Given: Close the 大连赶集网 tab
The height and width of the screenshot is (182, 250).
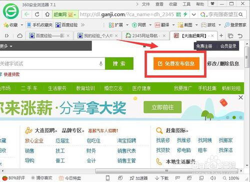Looking at the screenshot, I should 212,35.
